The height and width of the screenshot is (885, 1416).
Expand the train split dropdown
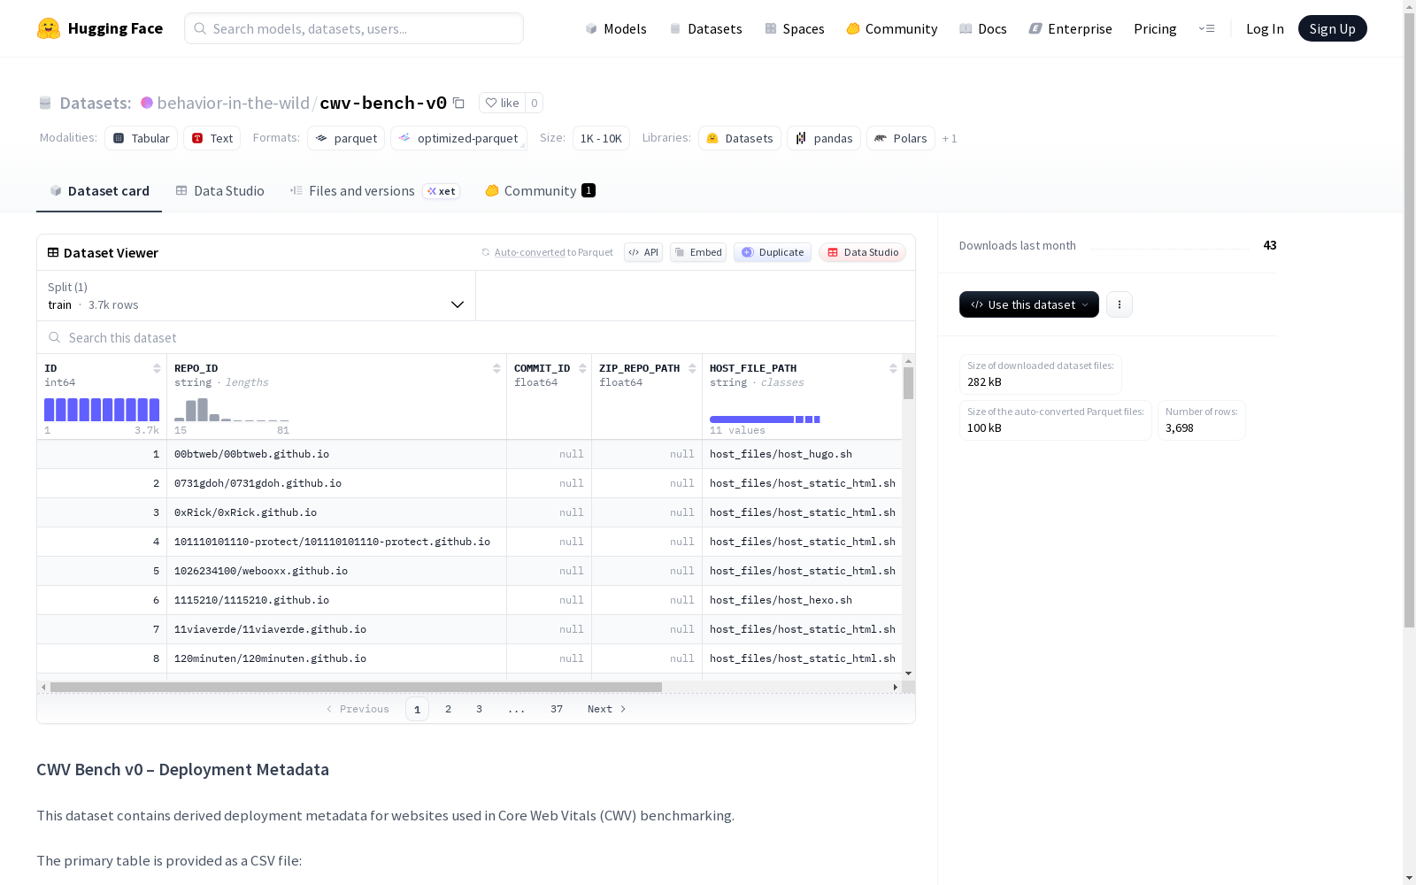coord(257,296)
